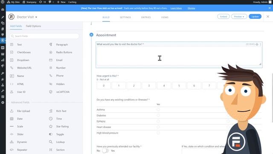Switch to the Settings tab
Viewport: 273px width, 154px height.
(x=125, y=17)
